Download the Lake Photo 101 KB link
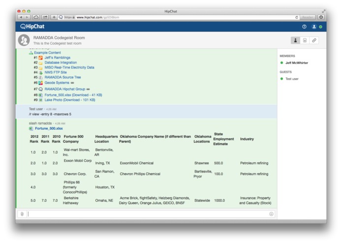342x243 pixels. [x=70, y=100]
